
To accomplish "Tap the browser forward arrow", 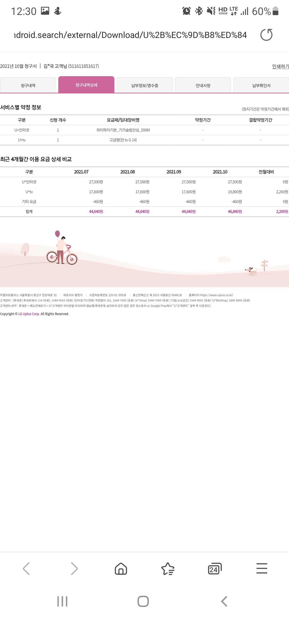I will [x=74, y=568].
